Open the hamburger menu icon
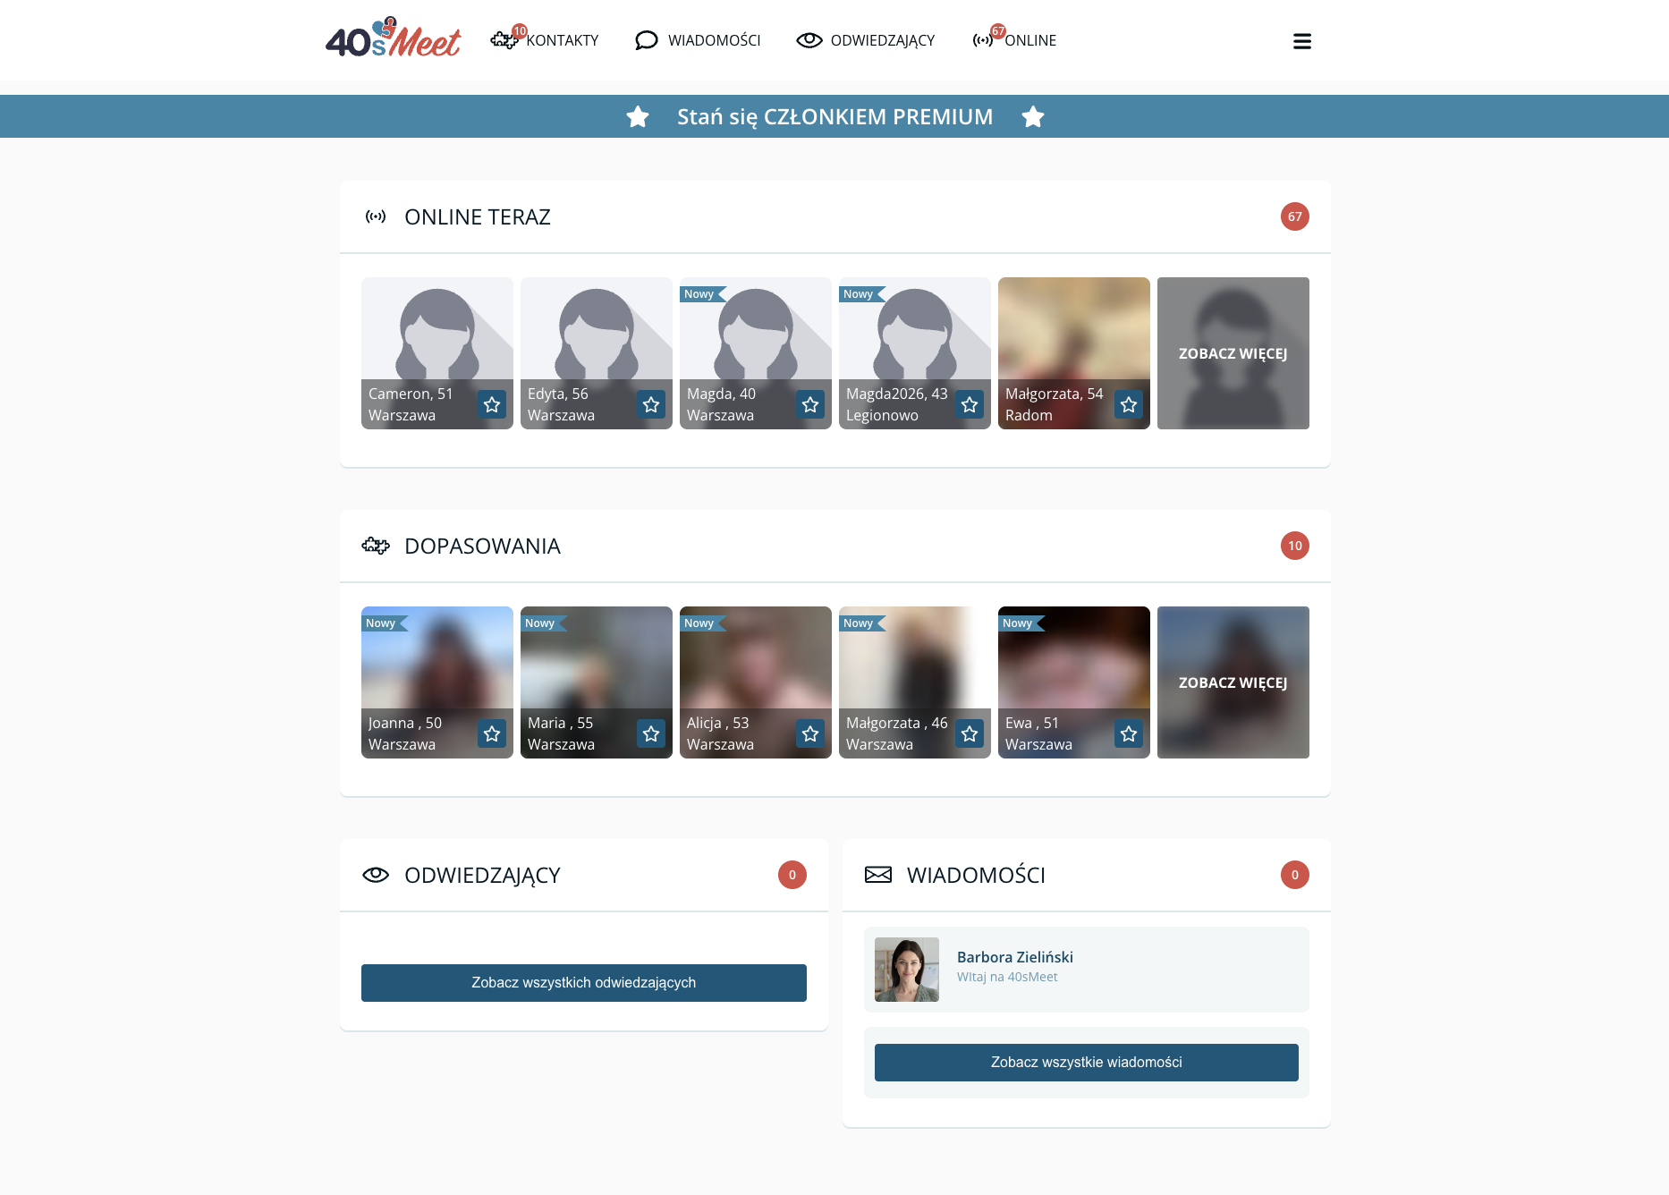1669x1195 pixels. pyautogui.click(x=1302, y=41)
